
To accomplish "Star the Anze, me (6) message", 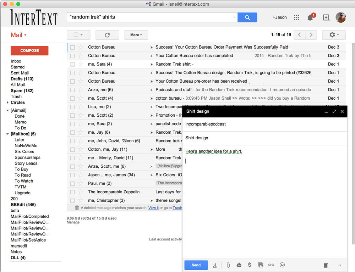I will [81, 90].
